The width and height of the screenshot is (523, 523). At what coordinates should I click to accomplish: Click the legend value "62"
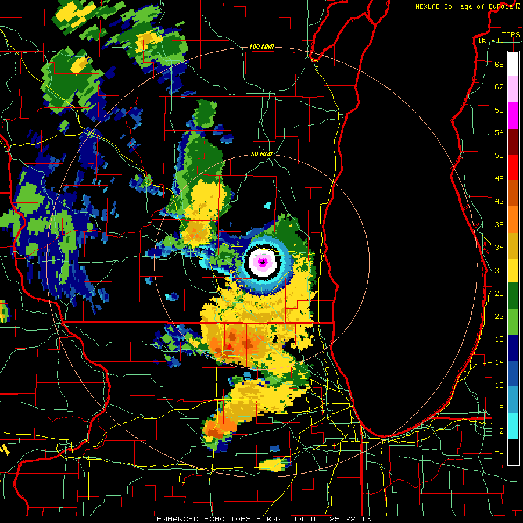[x=499, y=87]
